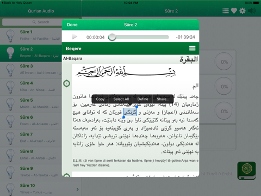This screenshot has height=196, width=261.
Task: Choose Define in the popup menu
Action: point(142,99)
